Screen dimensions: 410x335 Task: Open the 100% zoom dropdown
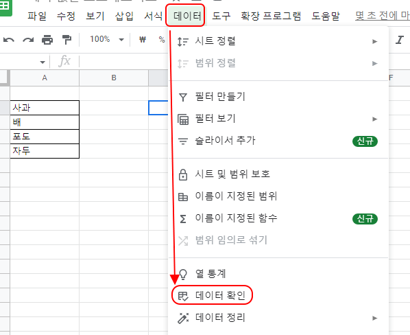click(x=107, y=40)
